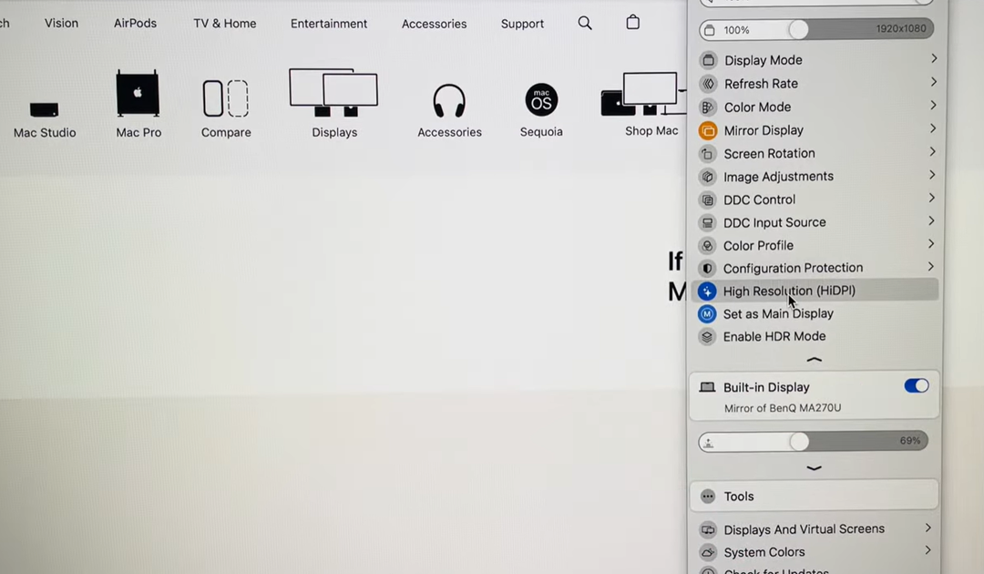Open the Displays And Virtual Screens submenu

(x=804, y=528)
